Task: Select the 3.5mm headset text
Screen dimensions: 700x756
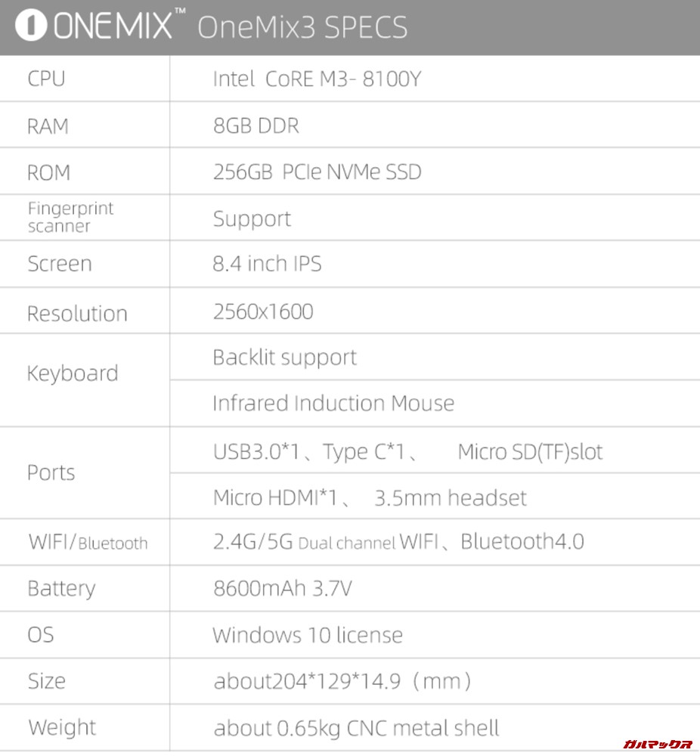Action: (451, 498)
